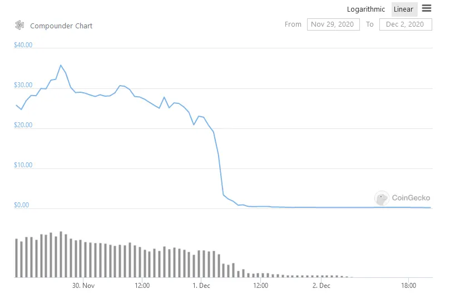Open the To date field Dec 2, 2020
The height and width of the screenshot is (294, 455).
(405, 24)
